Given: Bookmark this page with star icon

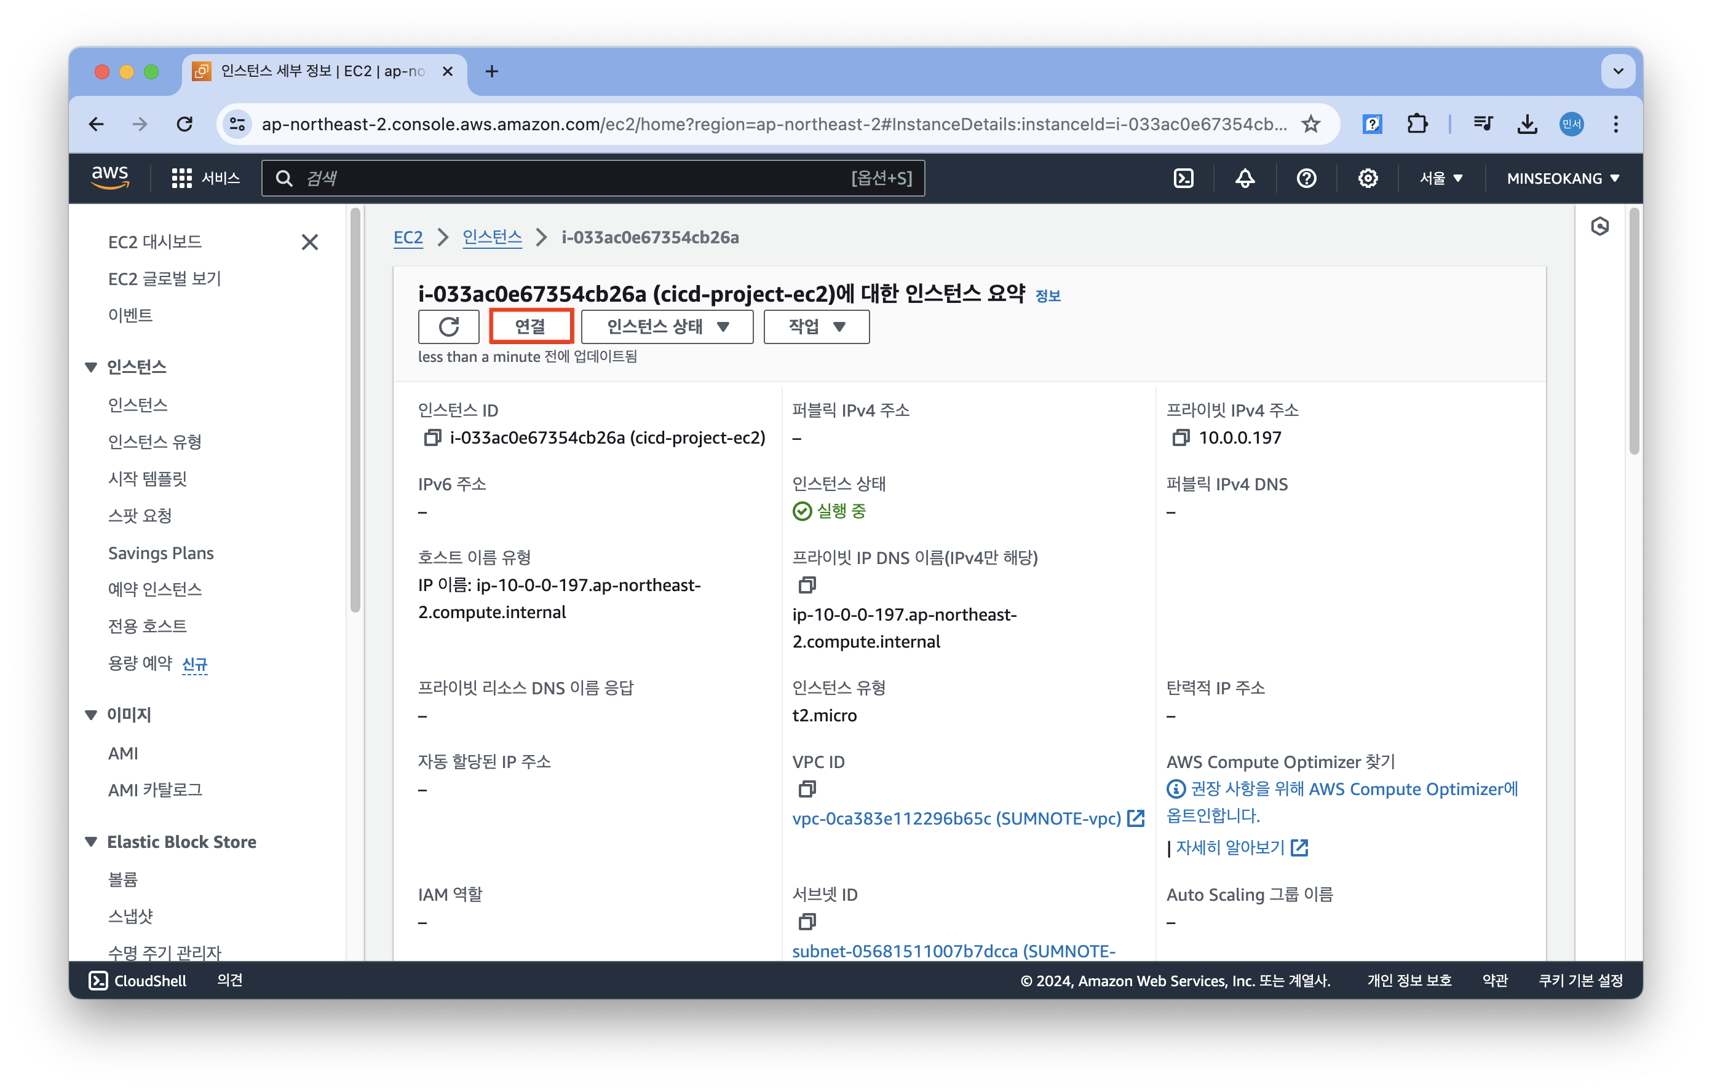Looking at the screenshot, I should coord(1310,124).
